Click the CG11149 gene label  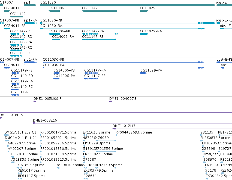(18, 14)
